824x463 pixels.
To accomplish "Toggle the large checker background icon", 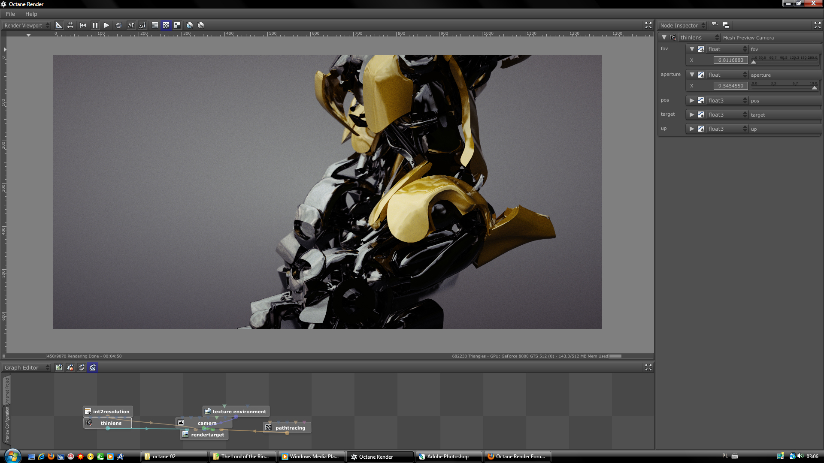I will point(177,25).
